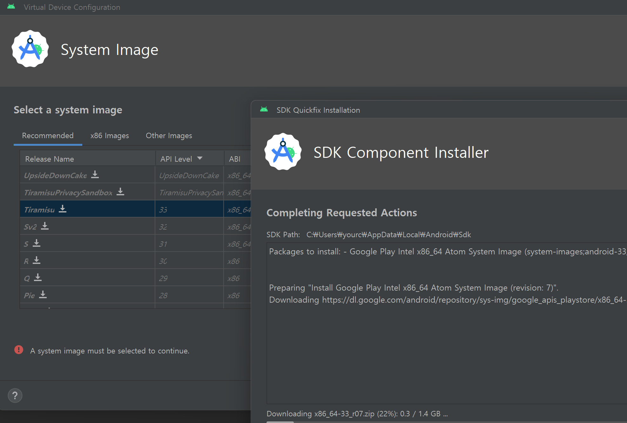The width and height of the screenshot is (627, 423).
Task: Download the Sv2 system image
Action: (45, 226)
